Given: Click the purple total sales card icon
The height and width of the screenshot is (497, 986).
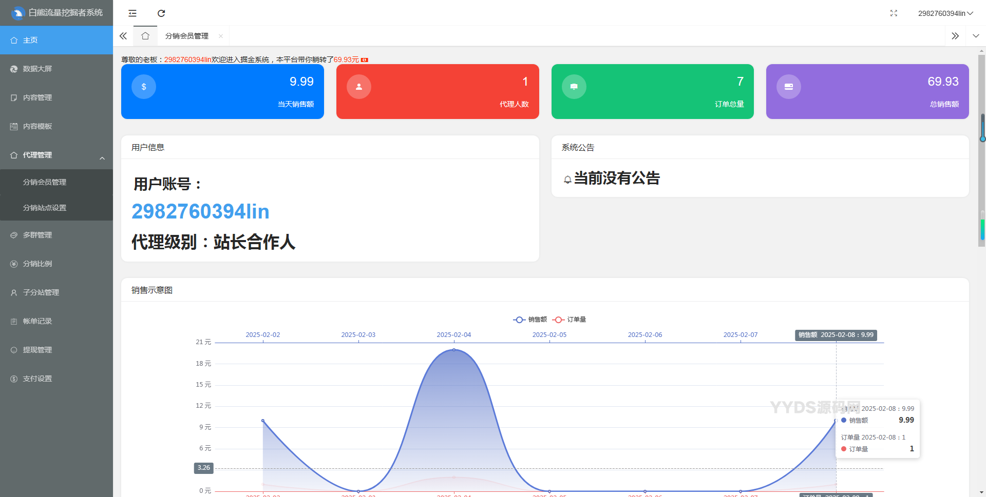Looking at the screenshot, I should 789,87.
